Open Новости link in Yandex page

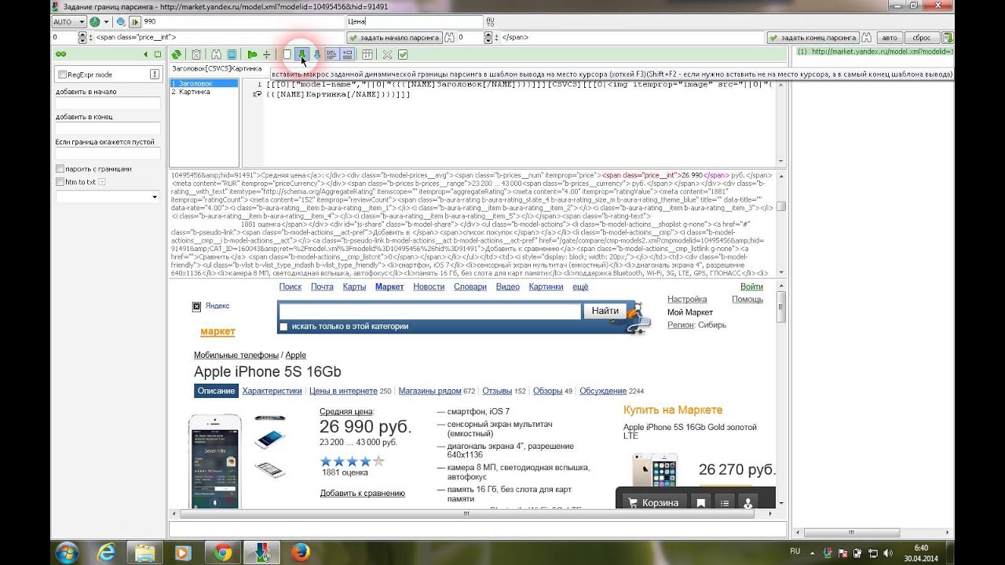[429, 287]
